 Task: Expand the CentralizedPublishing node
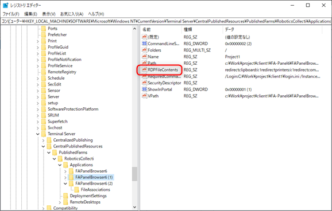pos(43,140)
